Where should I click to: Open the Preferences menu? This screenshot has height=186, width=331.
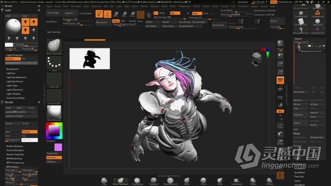[184, 6]
